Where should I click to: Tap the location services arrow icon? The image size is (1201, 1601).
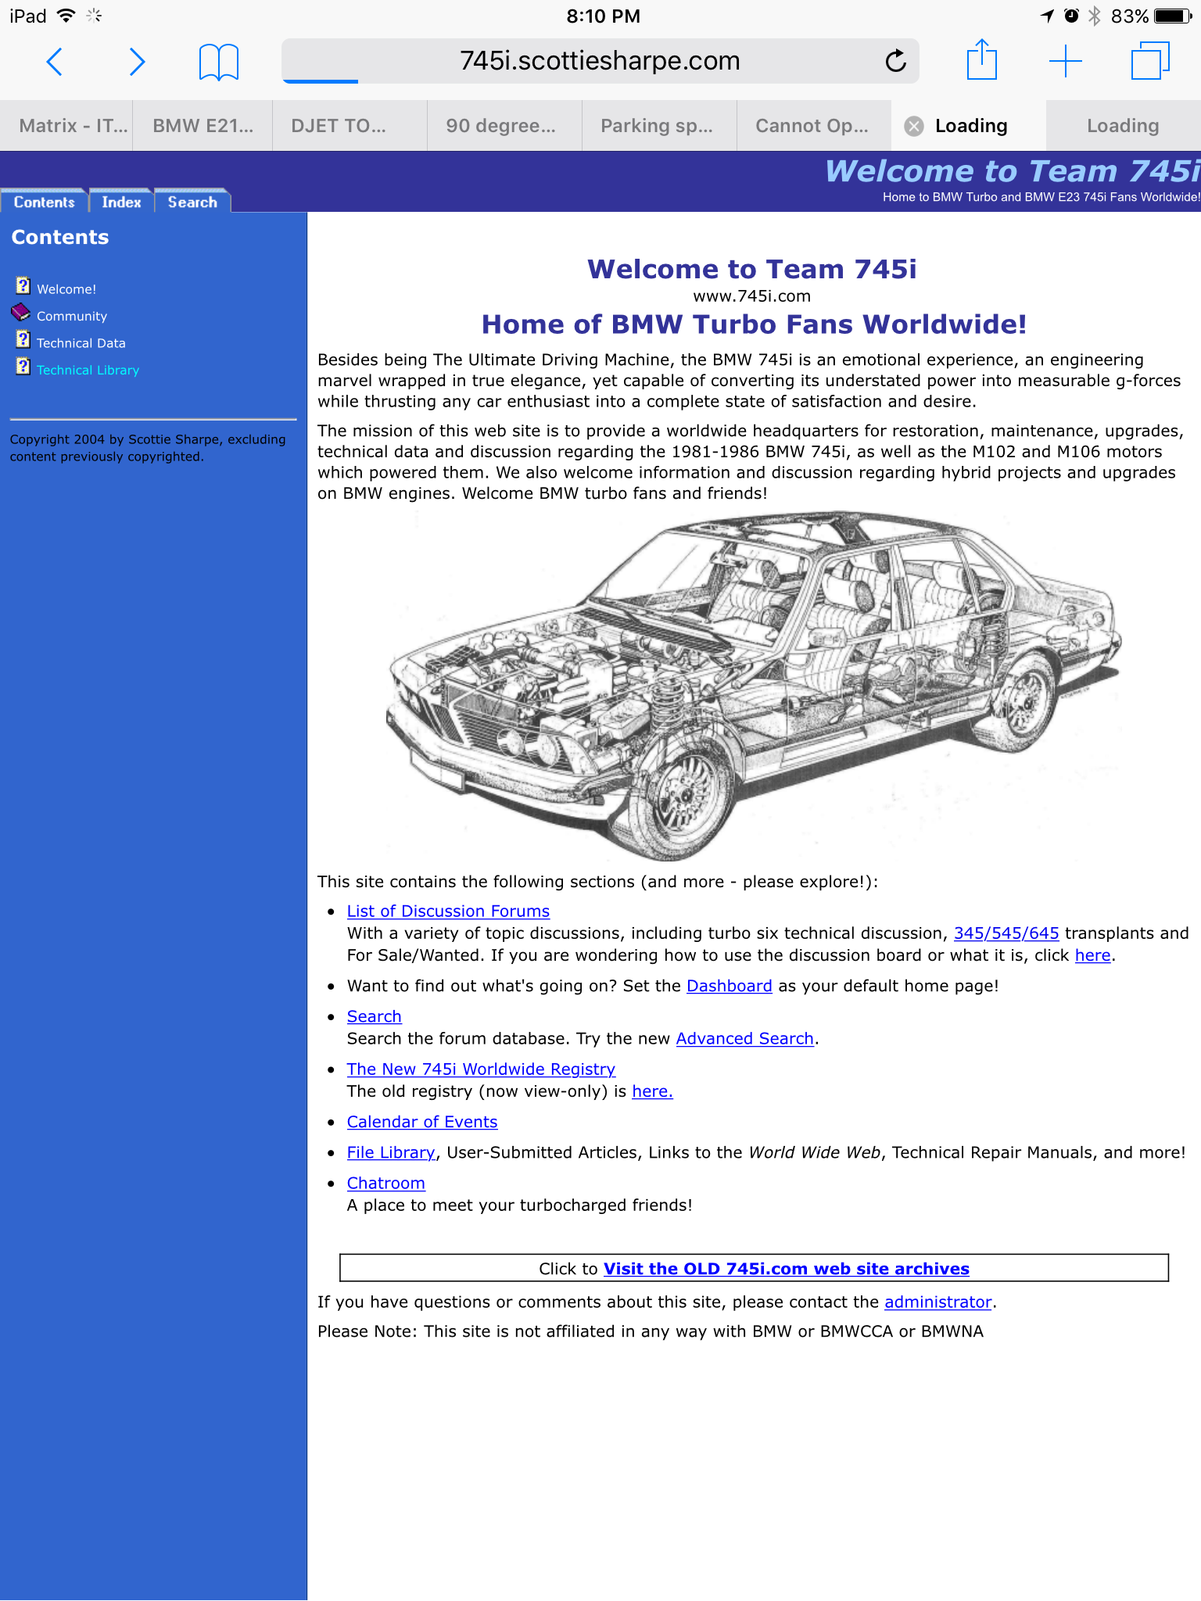(1047, 16)
